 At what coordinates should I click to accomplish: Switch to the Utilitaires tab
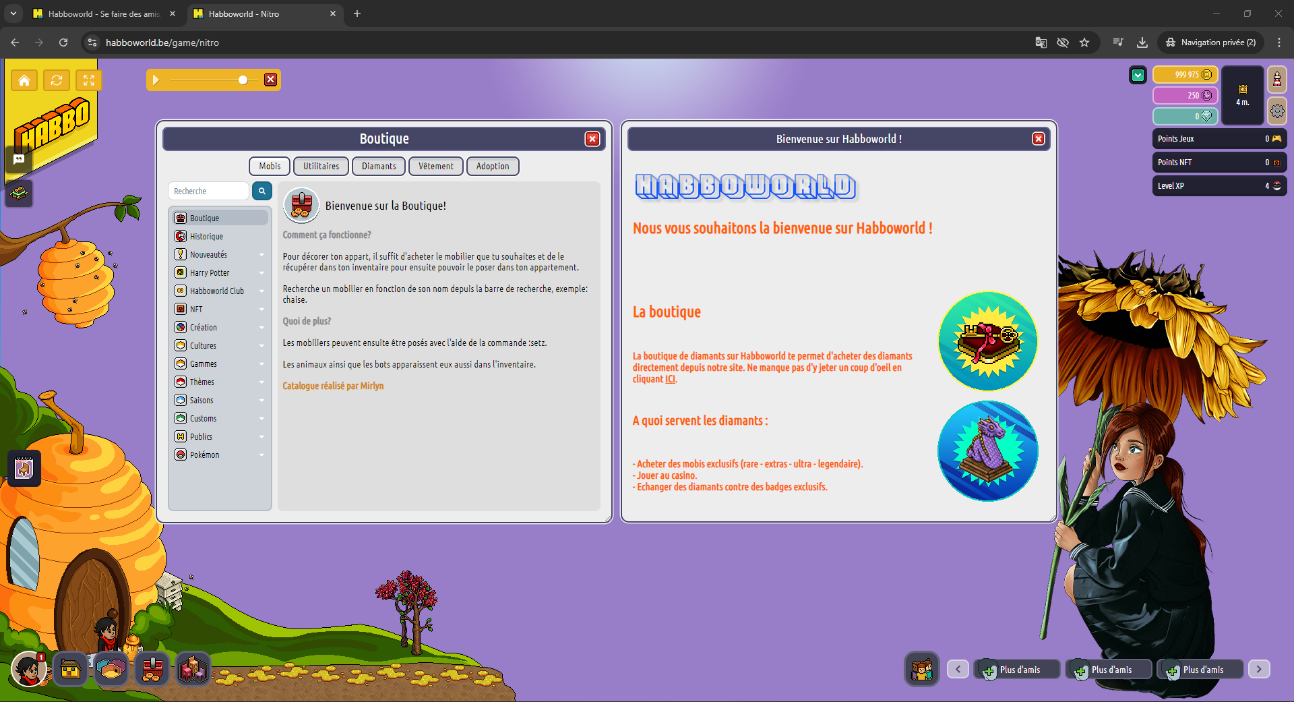(x=321, y=167)
